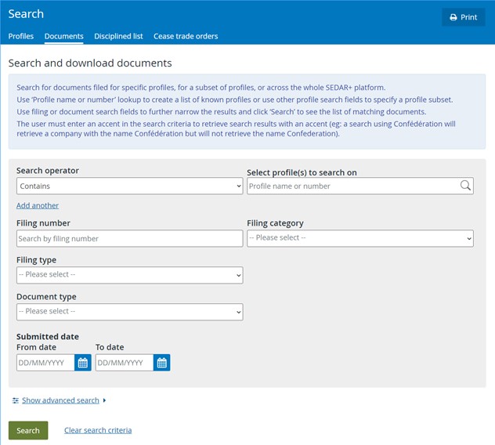Image resolution: width=495 pixels, height=445 pixels.
Task: Select the Documents tab
Action: [63, 36]
